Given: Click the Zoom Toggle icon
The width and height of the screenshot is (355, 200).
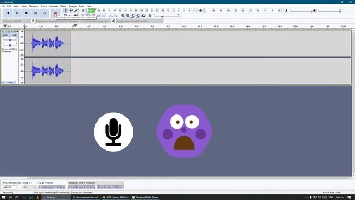Looking at the screenshot, I should (143, 16).
